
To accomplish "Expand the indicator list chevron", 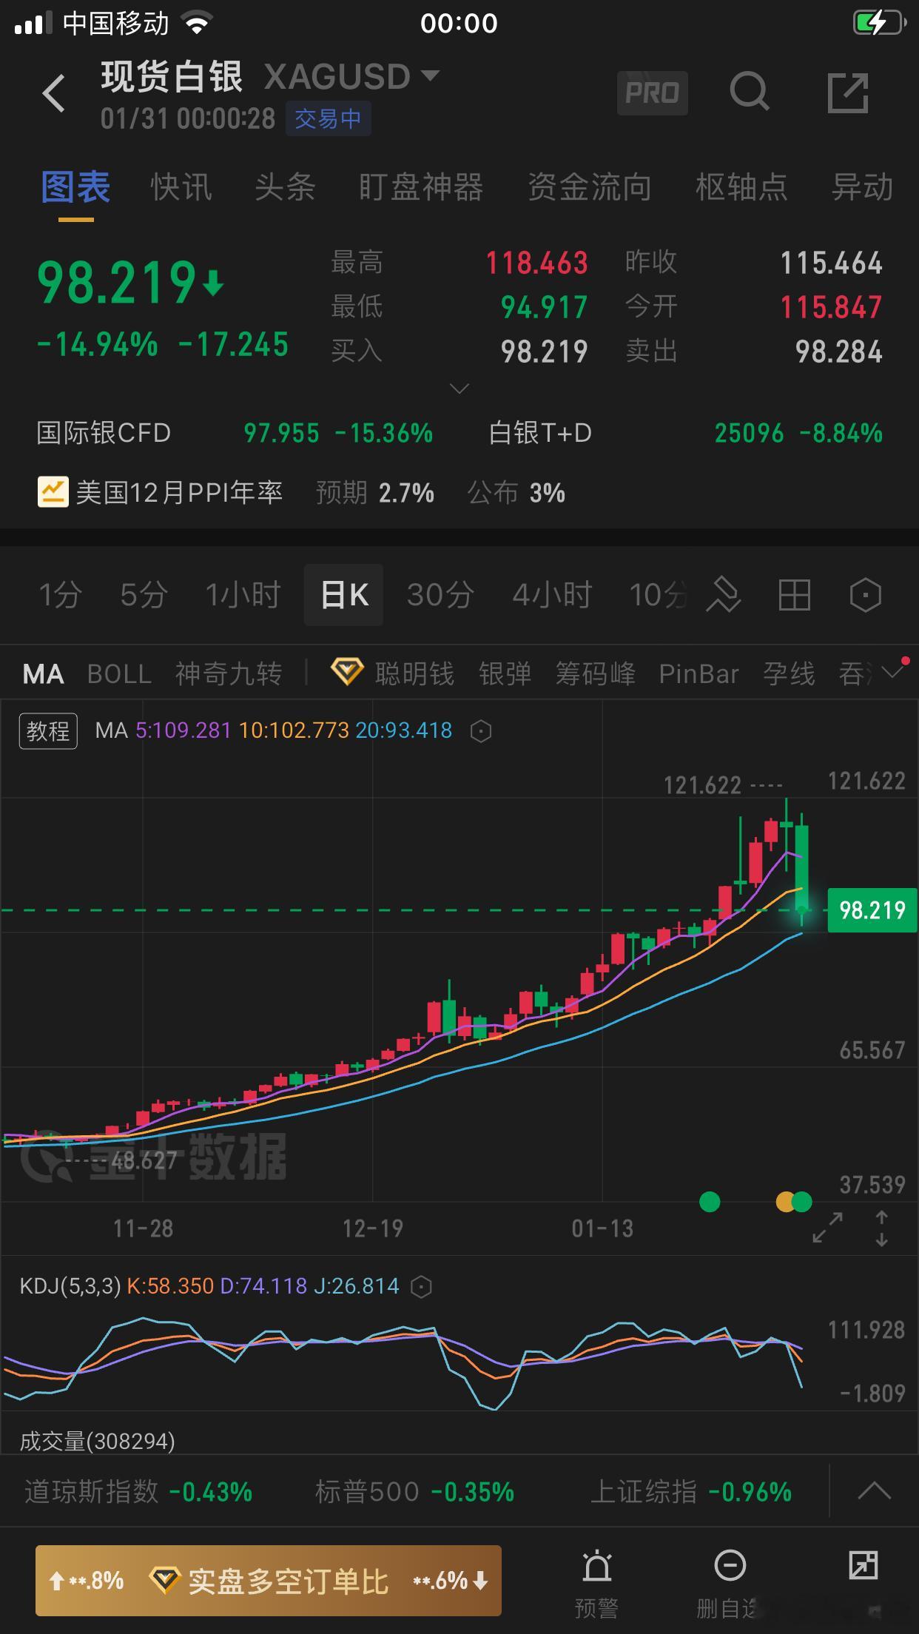I will click(894, 672).
